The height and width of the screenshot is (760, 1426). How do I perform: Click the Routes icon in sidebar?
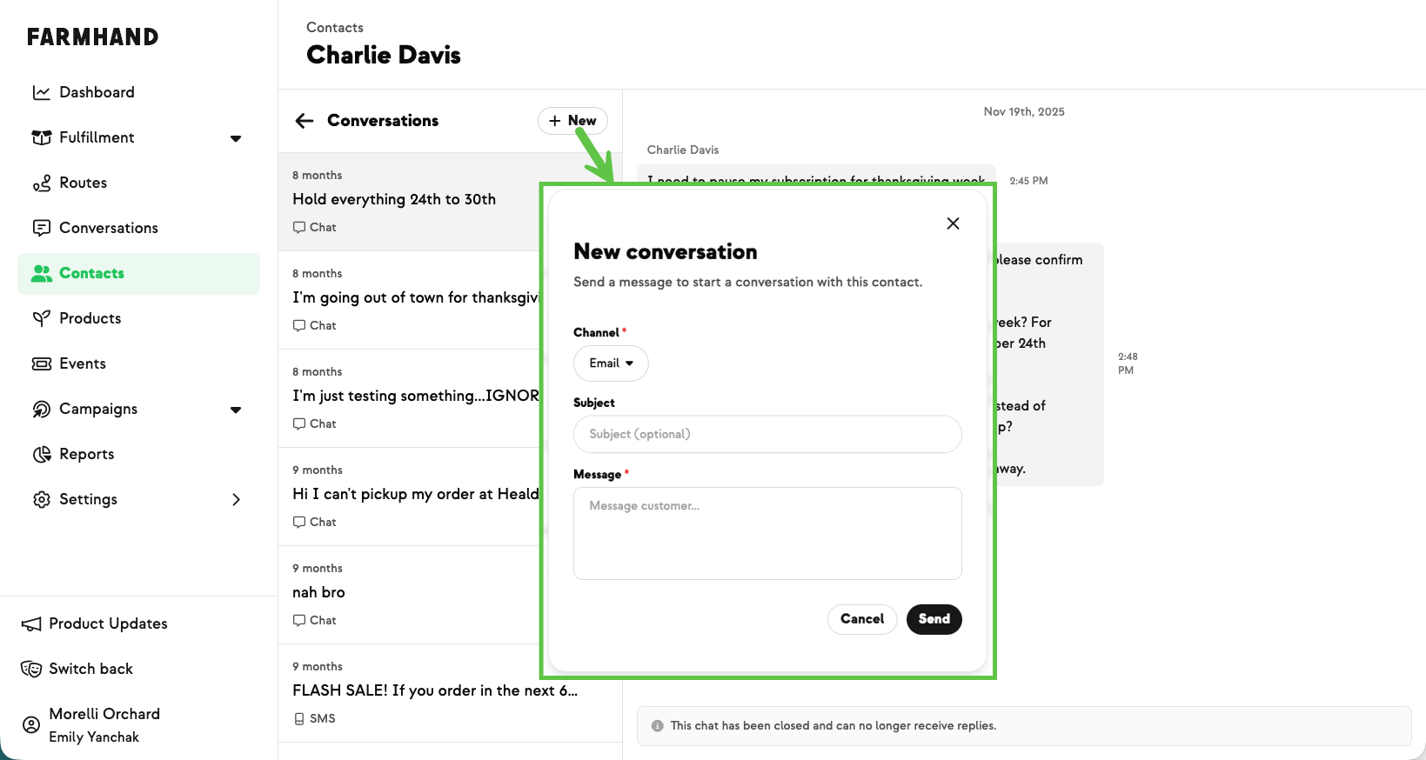click(41, 183)
